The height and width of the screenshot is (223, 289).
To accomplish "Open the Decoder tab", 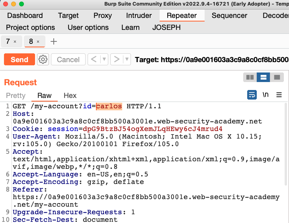I will pyautogui.click(x=275, y=16).
